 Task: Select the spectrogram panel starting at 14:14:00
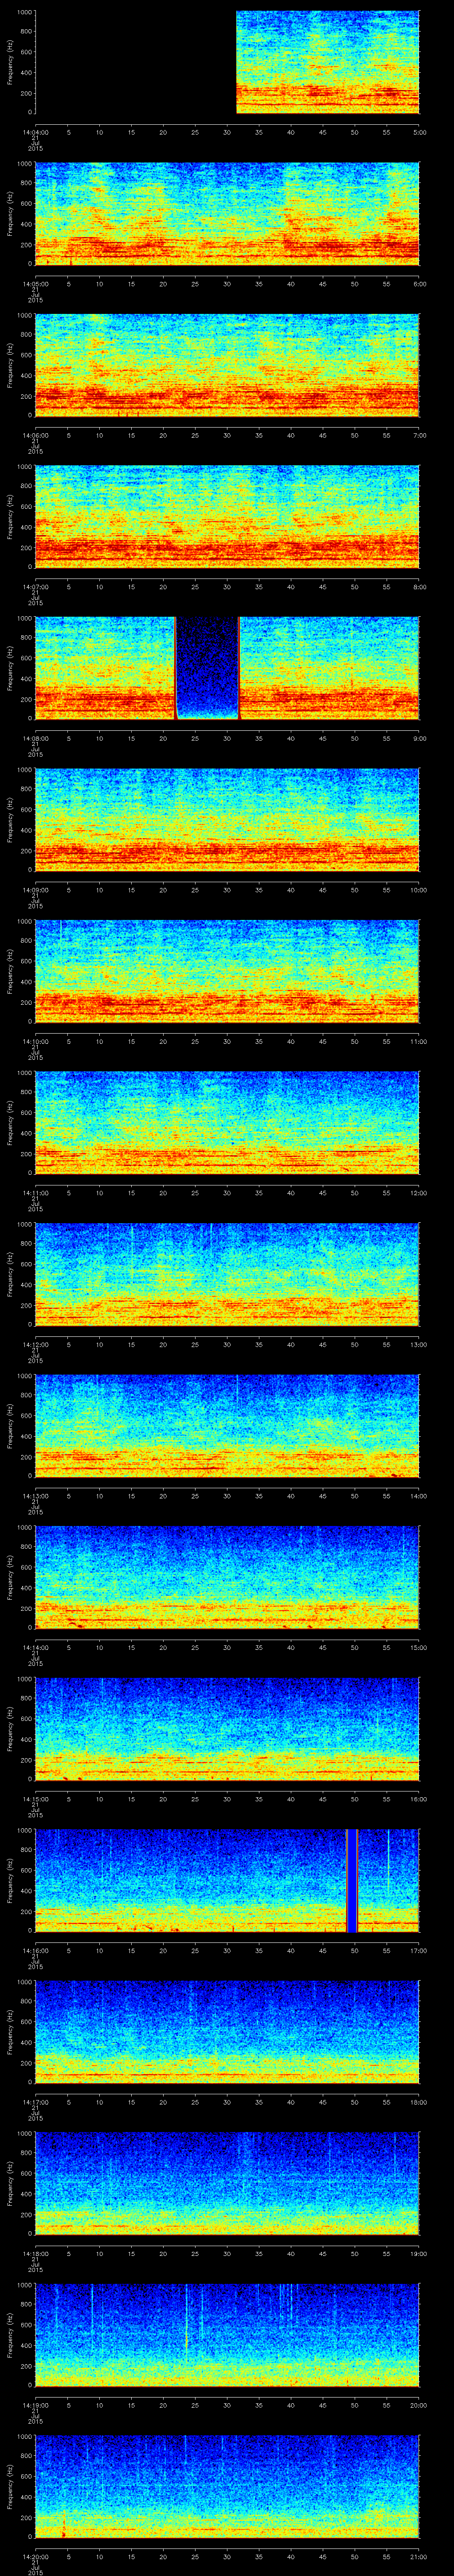click(x=227, y=1577)
